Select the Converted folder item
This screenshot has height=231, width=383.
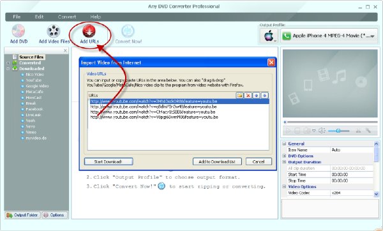click(30, 63)
